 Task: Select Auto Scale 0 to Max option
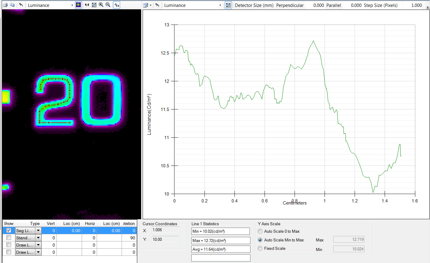coord(260,231)
